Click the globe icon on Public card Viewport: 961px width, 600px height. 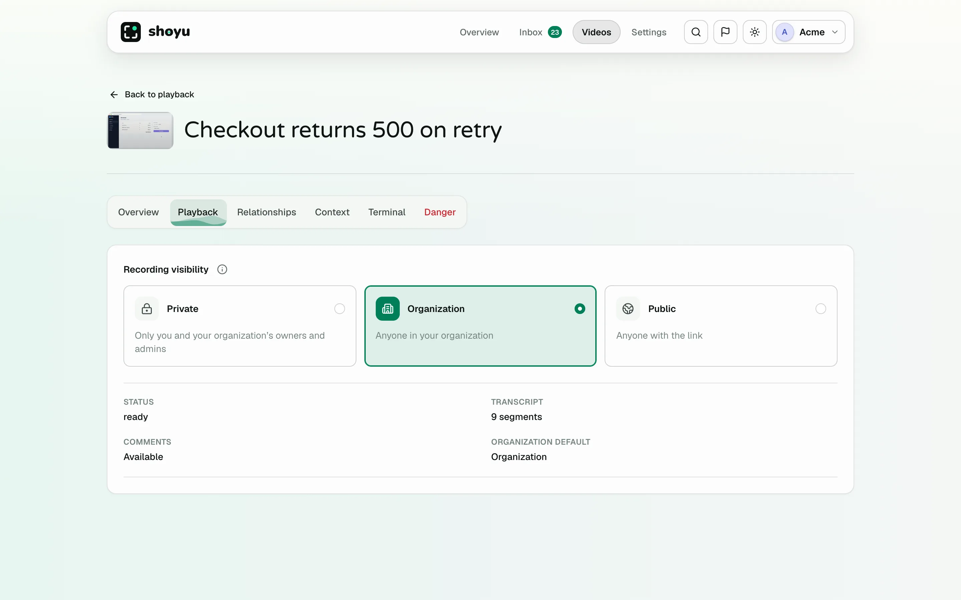(628, 309)
